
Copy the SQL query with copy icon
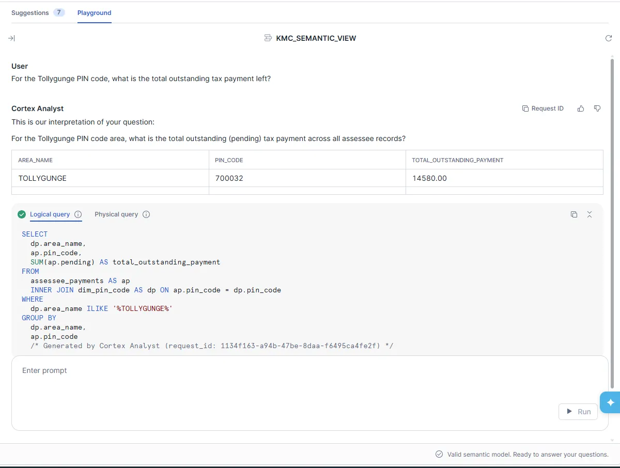coord(574,214)
